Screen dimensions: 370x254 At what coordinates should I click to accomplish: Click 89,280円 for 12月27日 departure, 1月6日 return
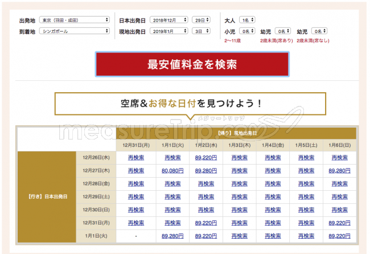[340, 171]
